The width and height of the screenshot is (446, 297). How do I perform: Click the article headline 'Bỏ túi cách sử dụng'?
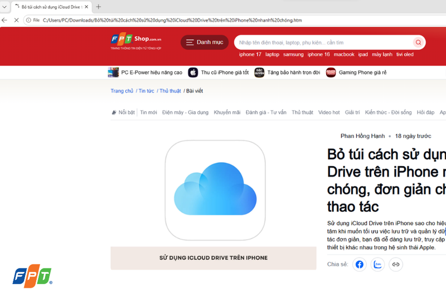coord(386,181)
